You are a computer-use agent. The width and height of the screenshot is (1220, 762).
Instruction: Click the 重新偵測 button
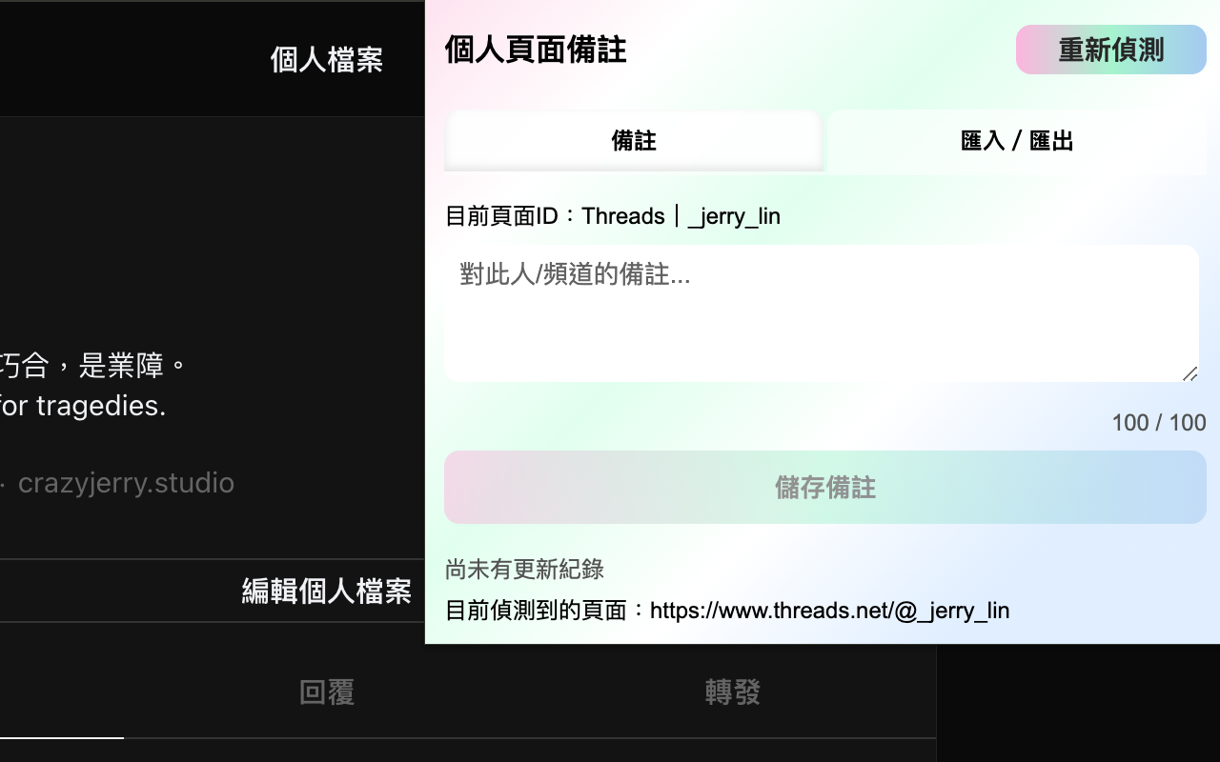(1110, 50)
